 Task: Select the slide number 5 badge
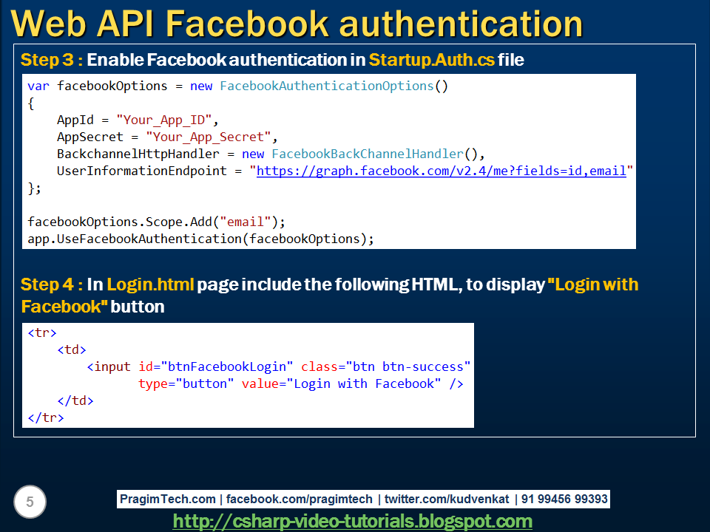click(x=28, y=502)
